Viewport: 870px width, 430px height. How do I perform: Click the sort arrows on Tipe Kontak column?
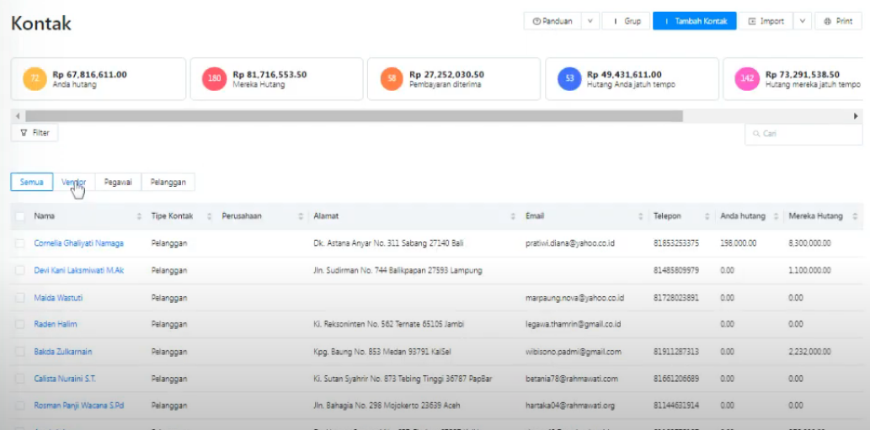pos(209,216)
